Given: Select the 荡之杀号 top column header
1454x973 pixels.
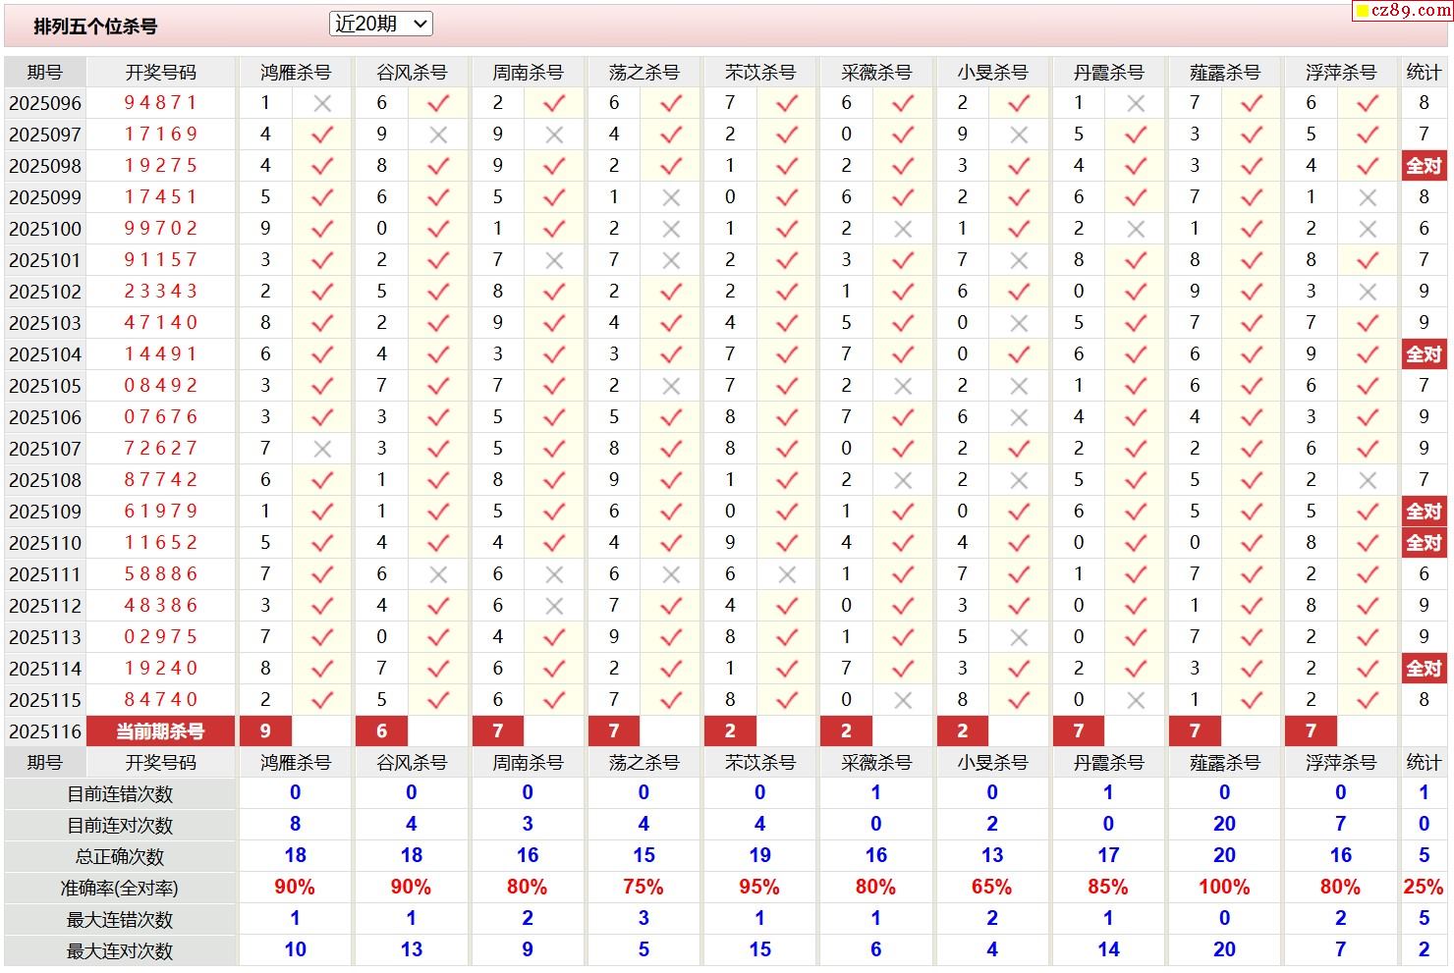Looking at the screenshot, I should [643, 72].
